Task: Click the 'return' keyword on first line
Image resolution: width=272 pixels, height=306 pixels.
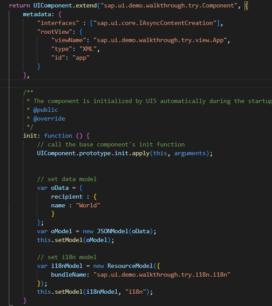Action: pyautogui.click(x=20, y=5)
